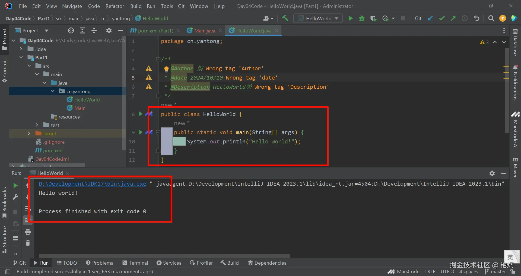Screen dimensions: 521x276
Task: Switch to the Main.java tab
Action: 204,31
